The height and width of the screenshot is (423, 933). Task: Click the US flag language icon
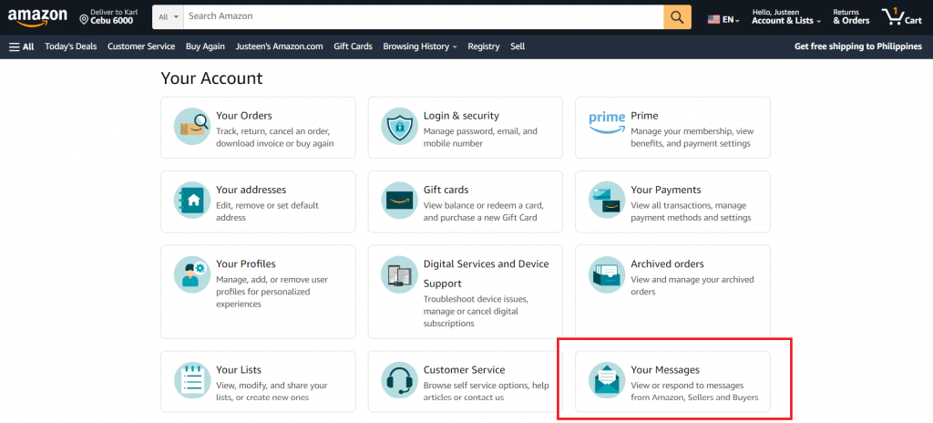point(713,20)
